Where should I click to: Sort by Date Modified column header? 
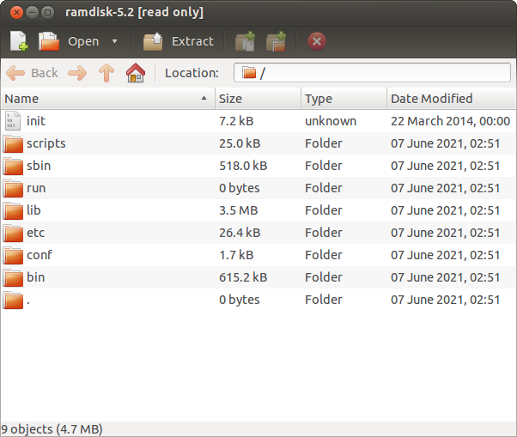(x=450, y=99)
